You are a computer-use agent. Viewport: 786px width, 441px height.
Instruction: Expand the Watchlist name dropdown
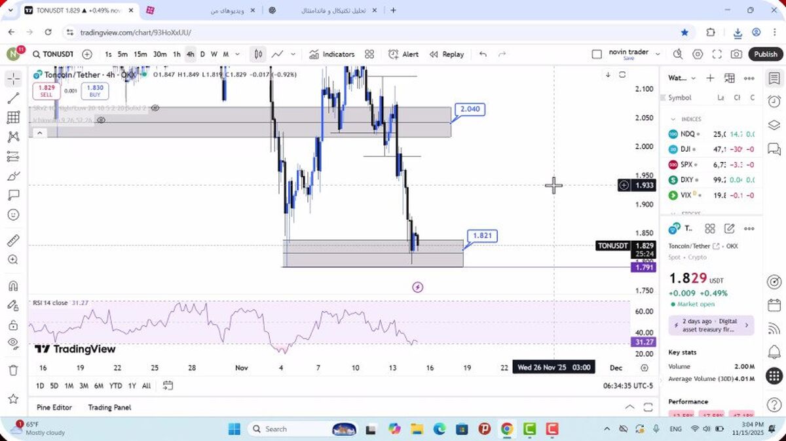693,78
